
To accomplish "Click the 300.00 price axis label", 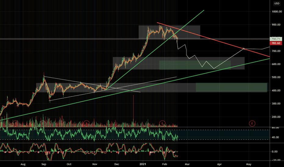I will coord(276,104).
